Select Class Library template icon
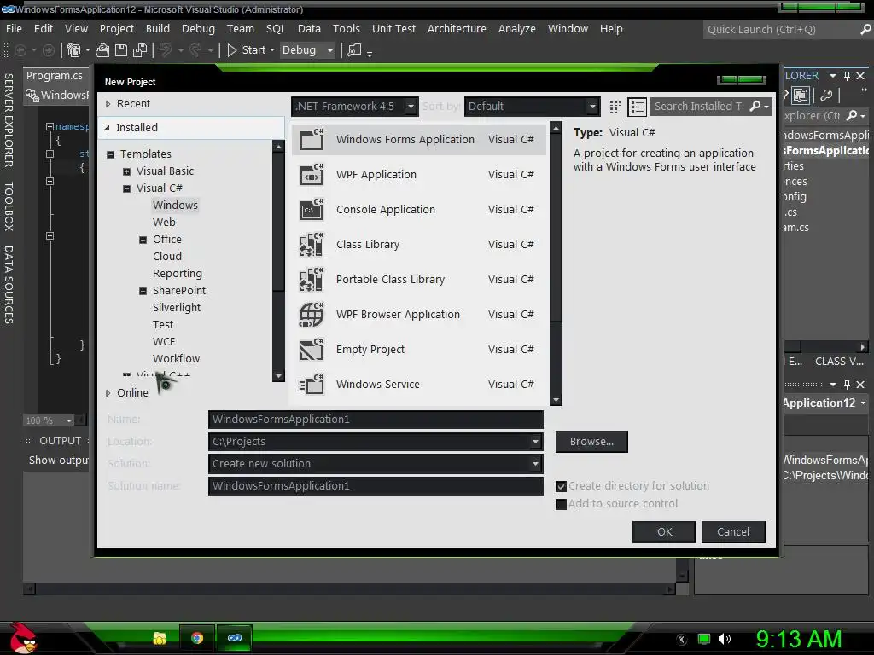Screen dimensions: 874x655 pos(312,245)
